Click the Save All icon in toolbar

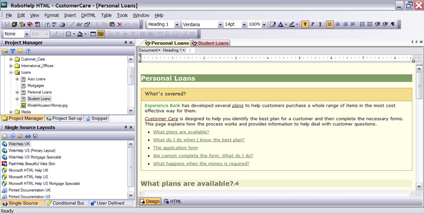point(14,24)
